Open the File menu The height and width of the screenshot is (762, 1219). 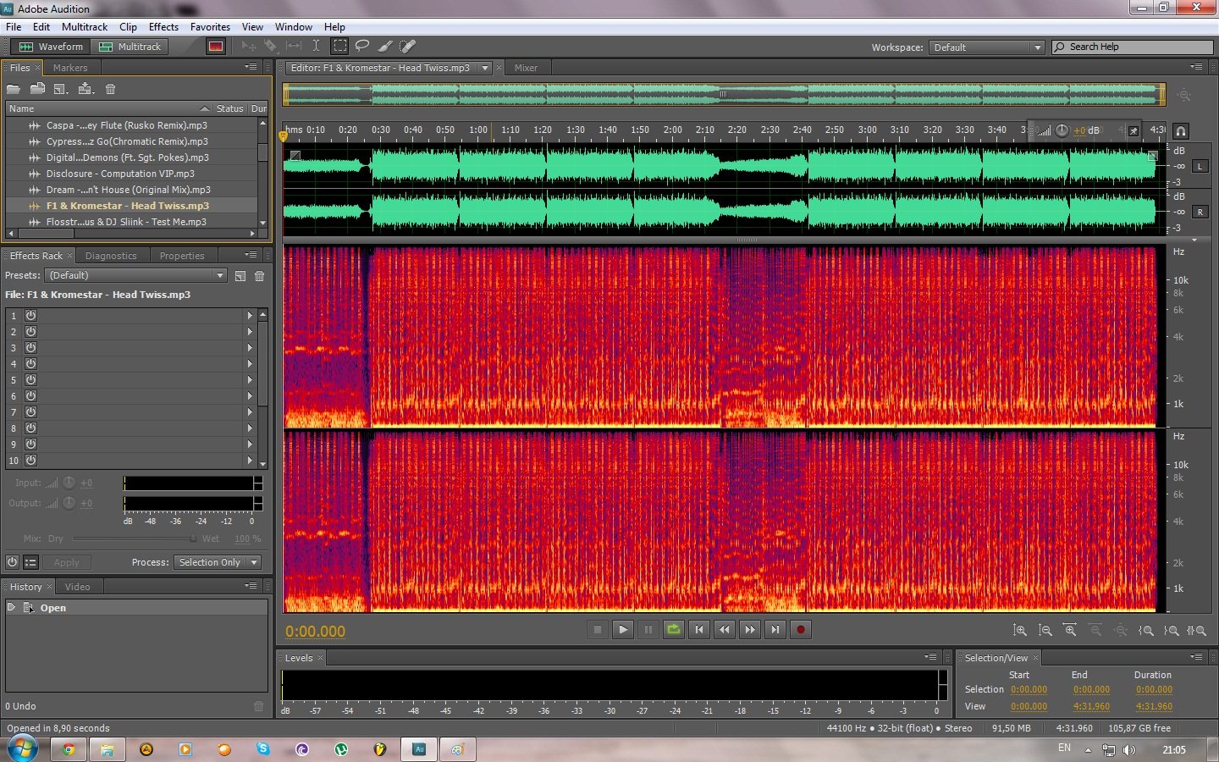pyautogui.click(x=14, y=27)
